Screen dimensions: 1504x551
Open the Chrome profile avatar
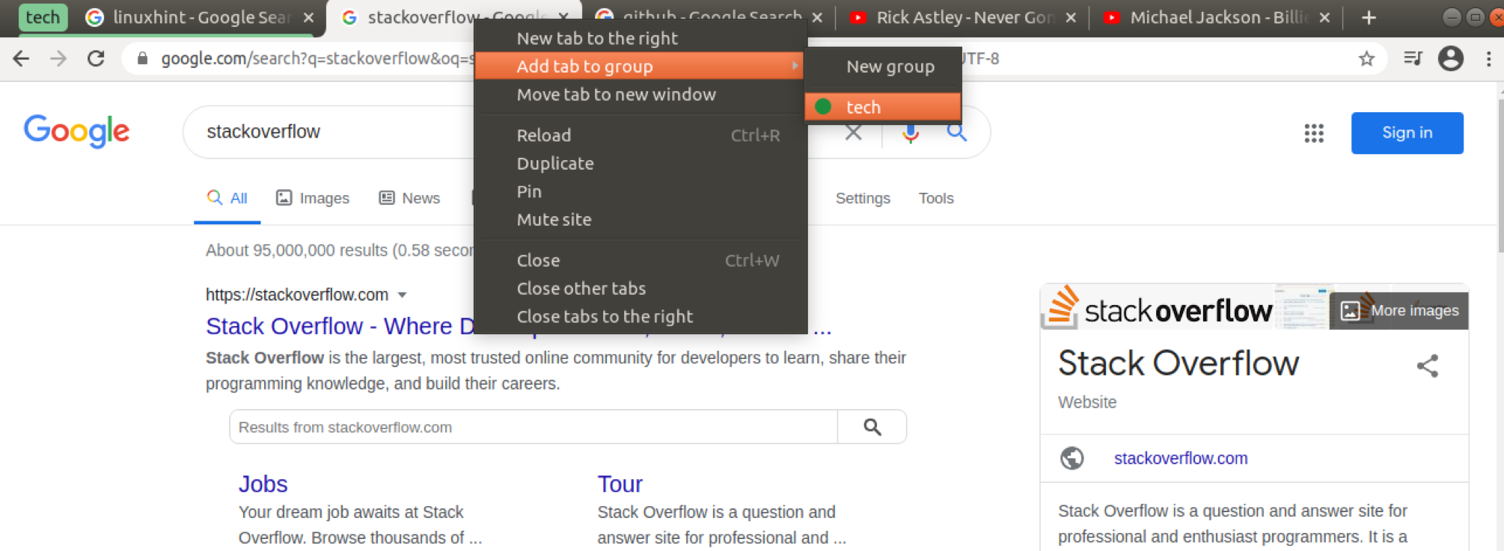(1450, 58)
